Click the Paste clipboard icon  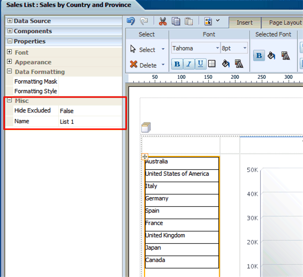coord(188,21)
